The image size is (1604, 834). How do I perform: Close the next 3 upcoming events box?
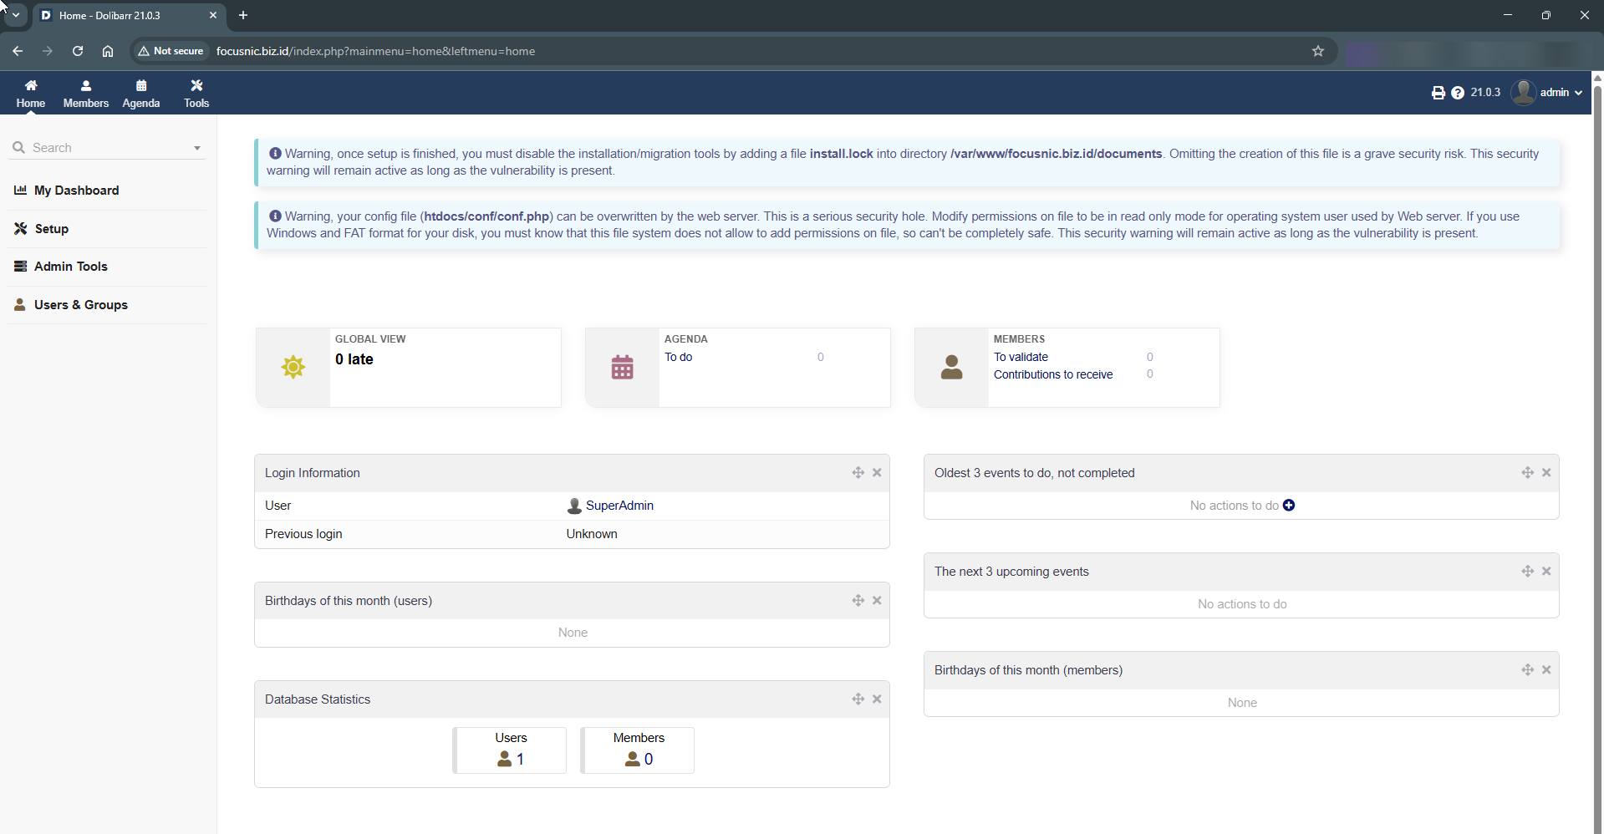click(1546, 572)
